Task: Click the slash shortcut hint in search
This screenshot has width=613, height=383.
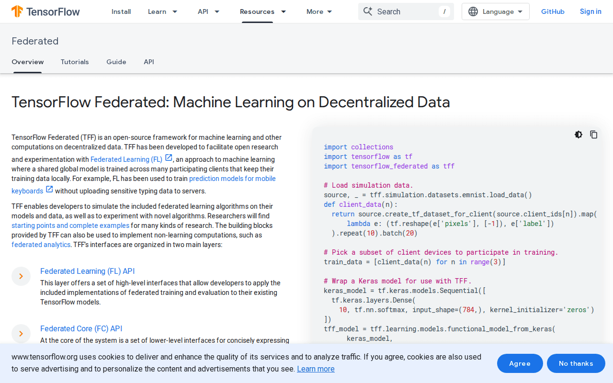Action: point(444,11)
